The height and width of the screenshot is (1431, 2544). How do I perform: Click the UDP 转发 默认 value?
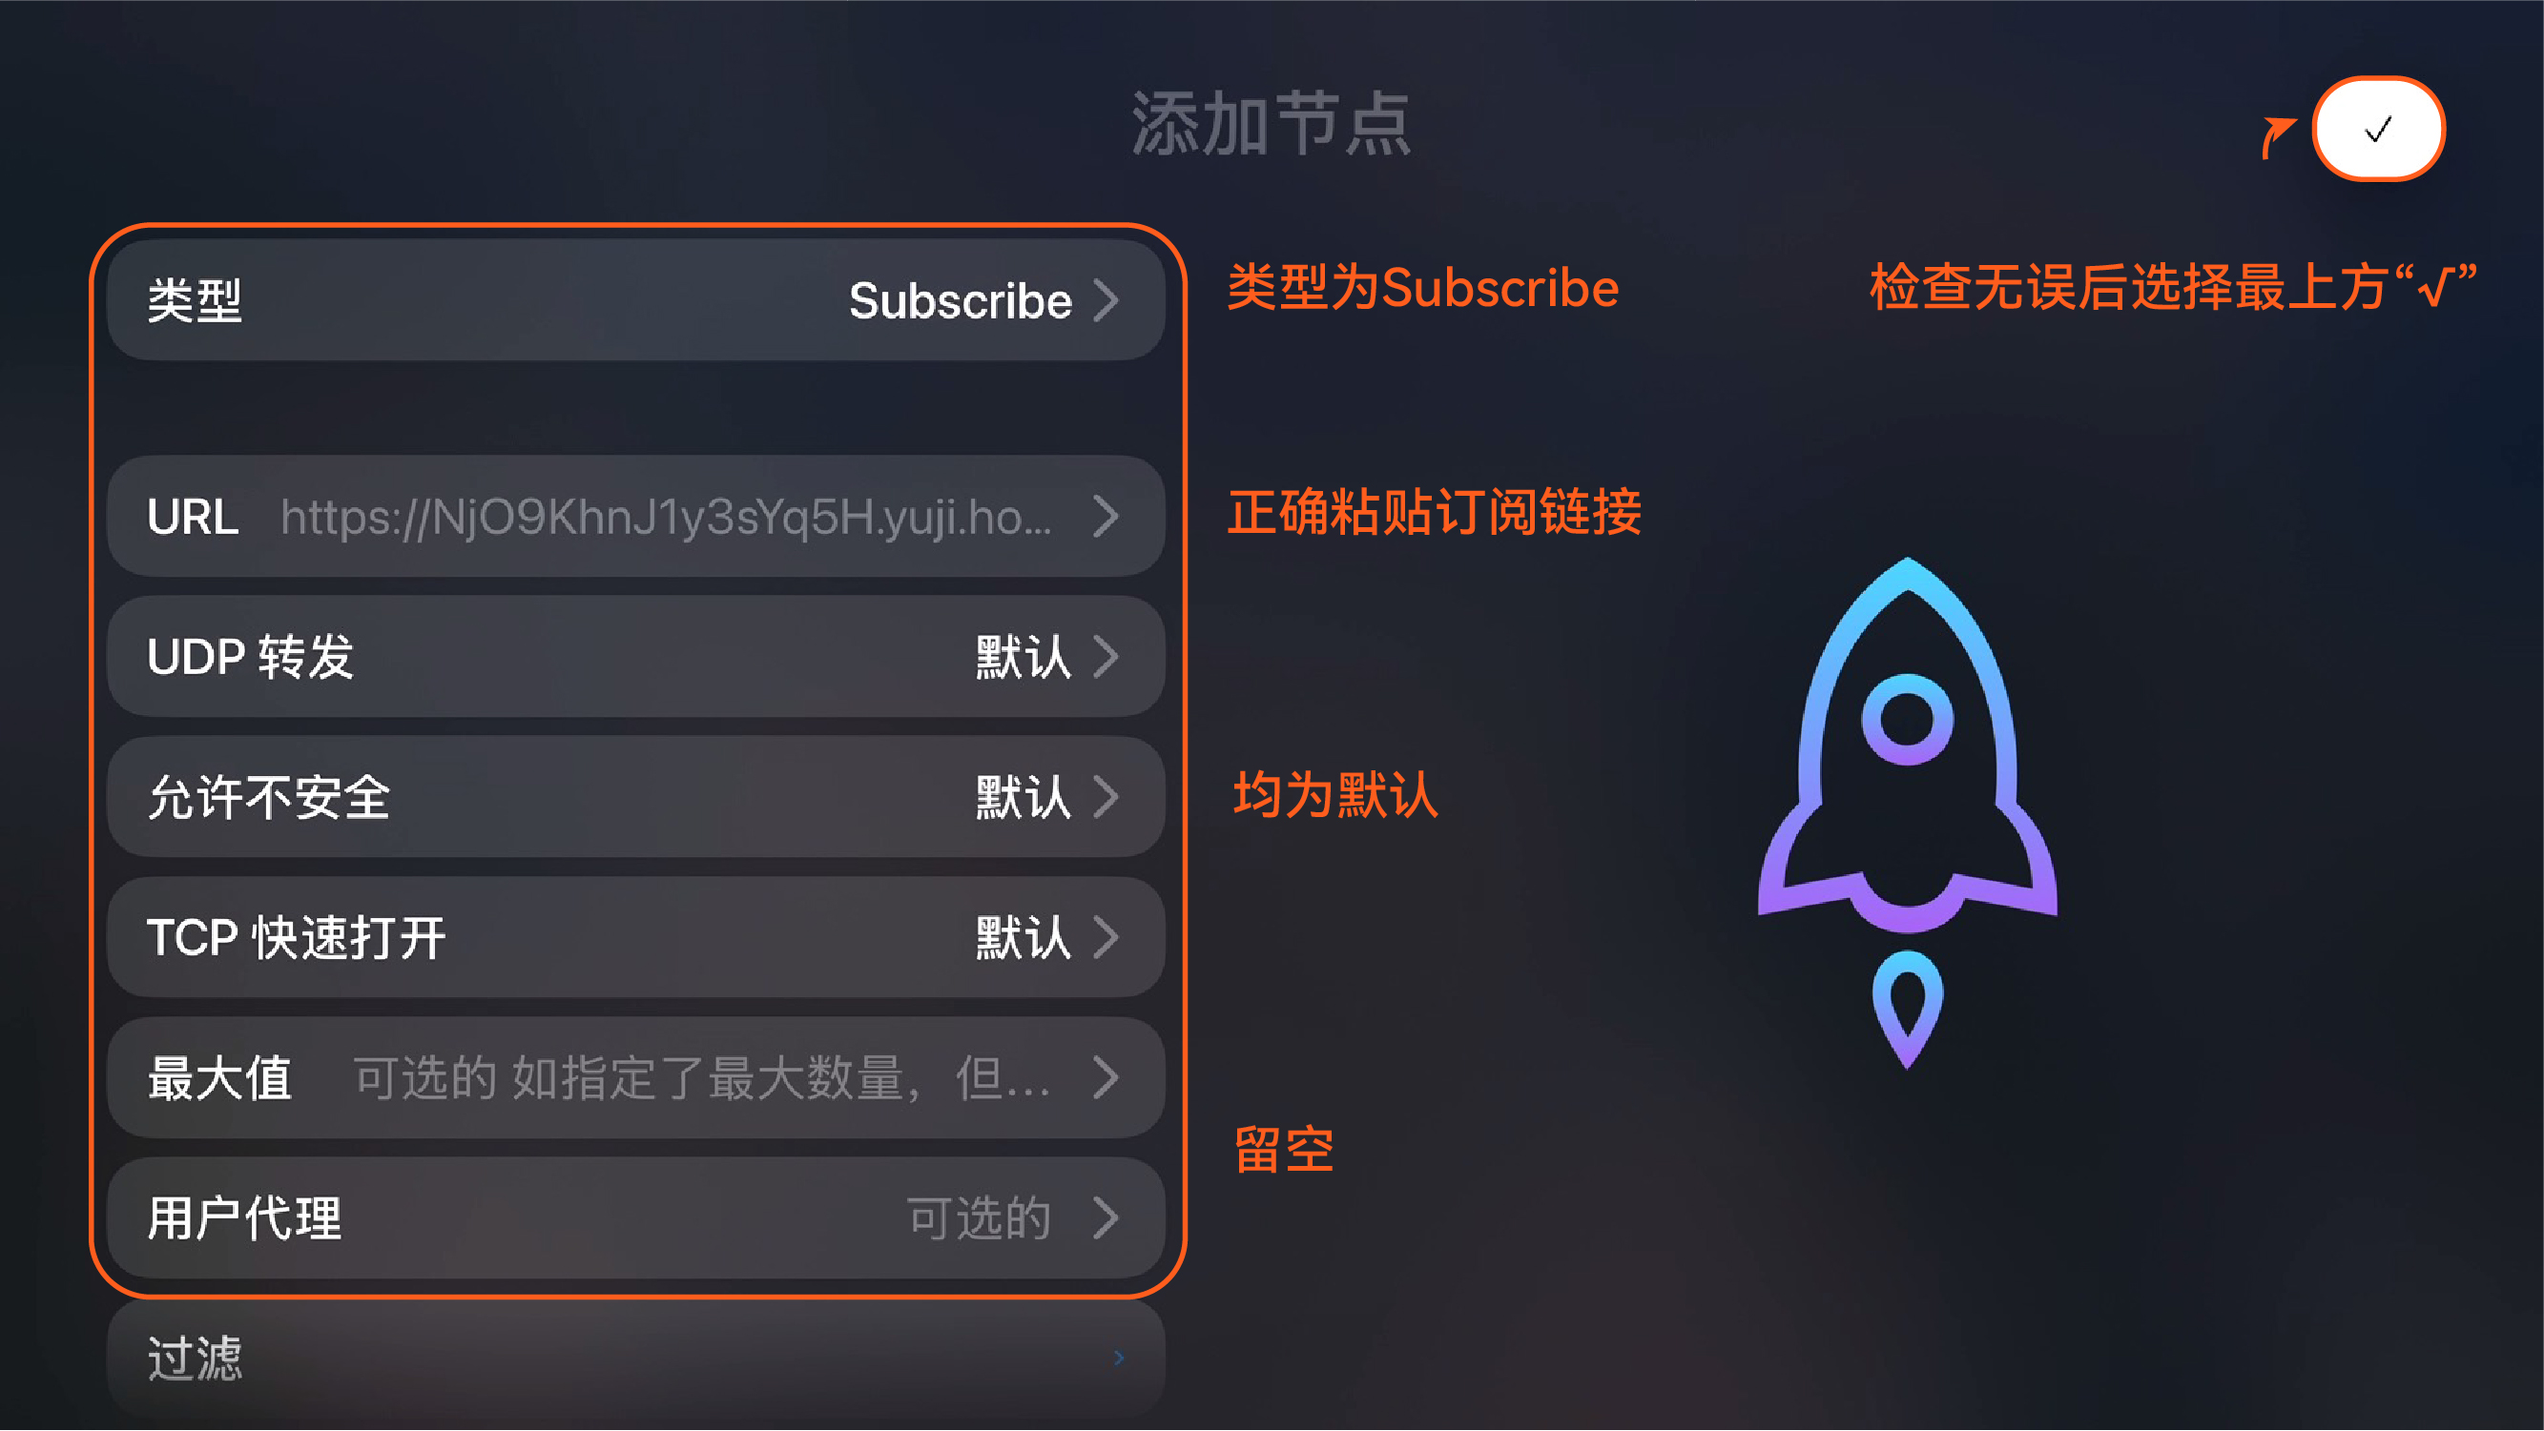(1024, 656)
